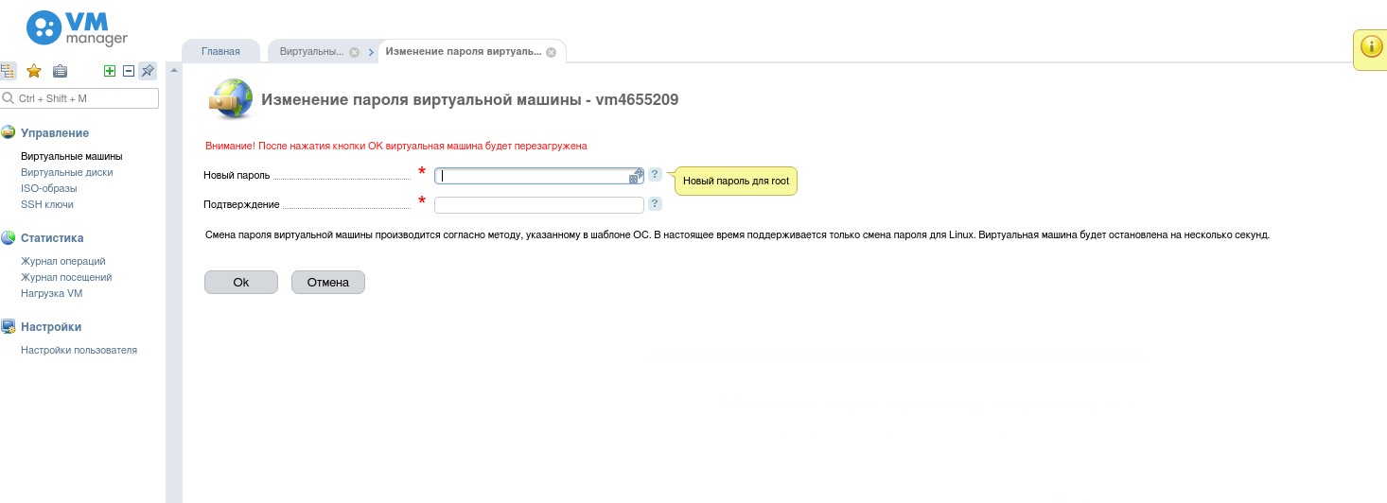Click the VM manager logo
1387x503 pixels.
click(x=76, y=27)
